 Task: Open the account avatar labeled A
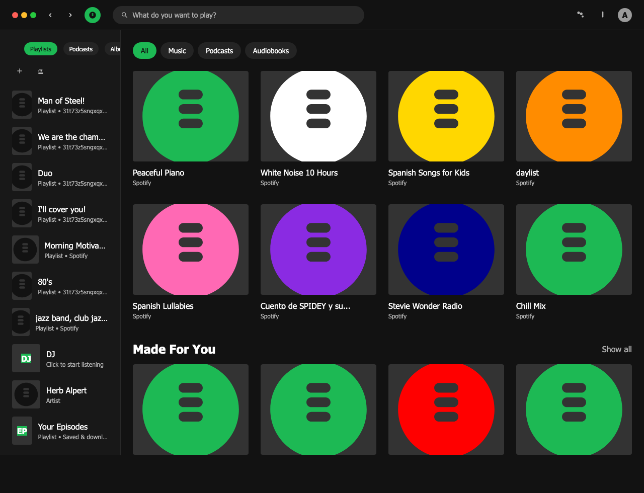[x=624, y=15]
